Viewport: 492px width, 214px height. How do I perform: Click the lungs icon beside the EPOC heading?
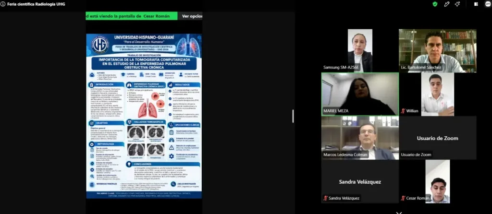[x=129, y=85]
